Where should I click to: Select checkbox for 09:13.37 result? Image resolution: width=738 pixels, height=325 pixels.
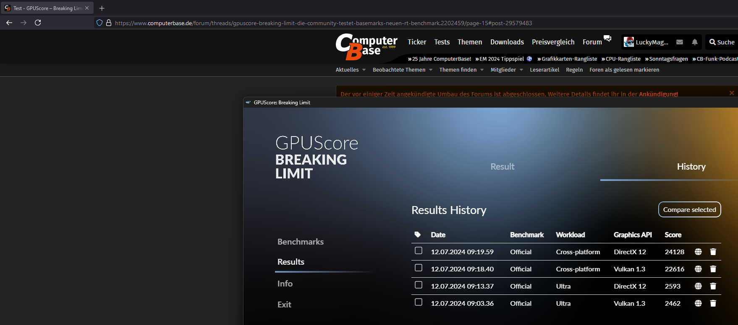(x=419, y=285)
